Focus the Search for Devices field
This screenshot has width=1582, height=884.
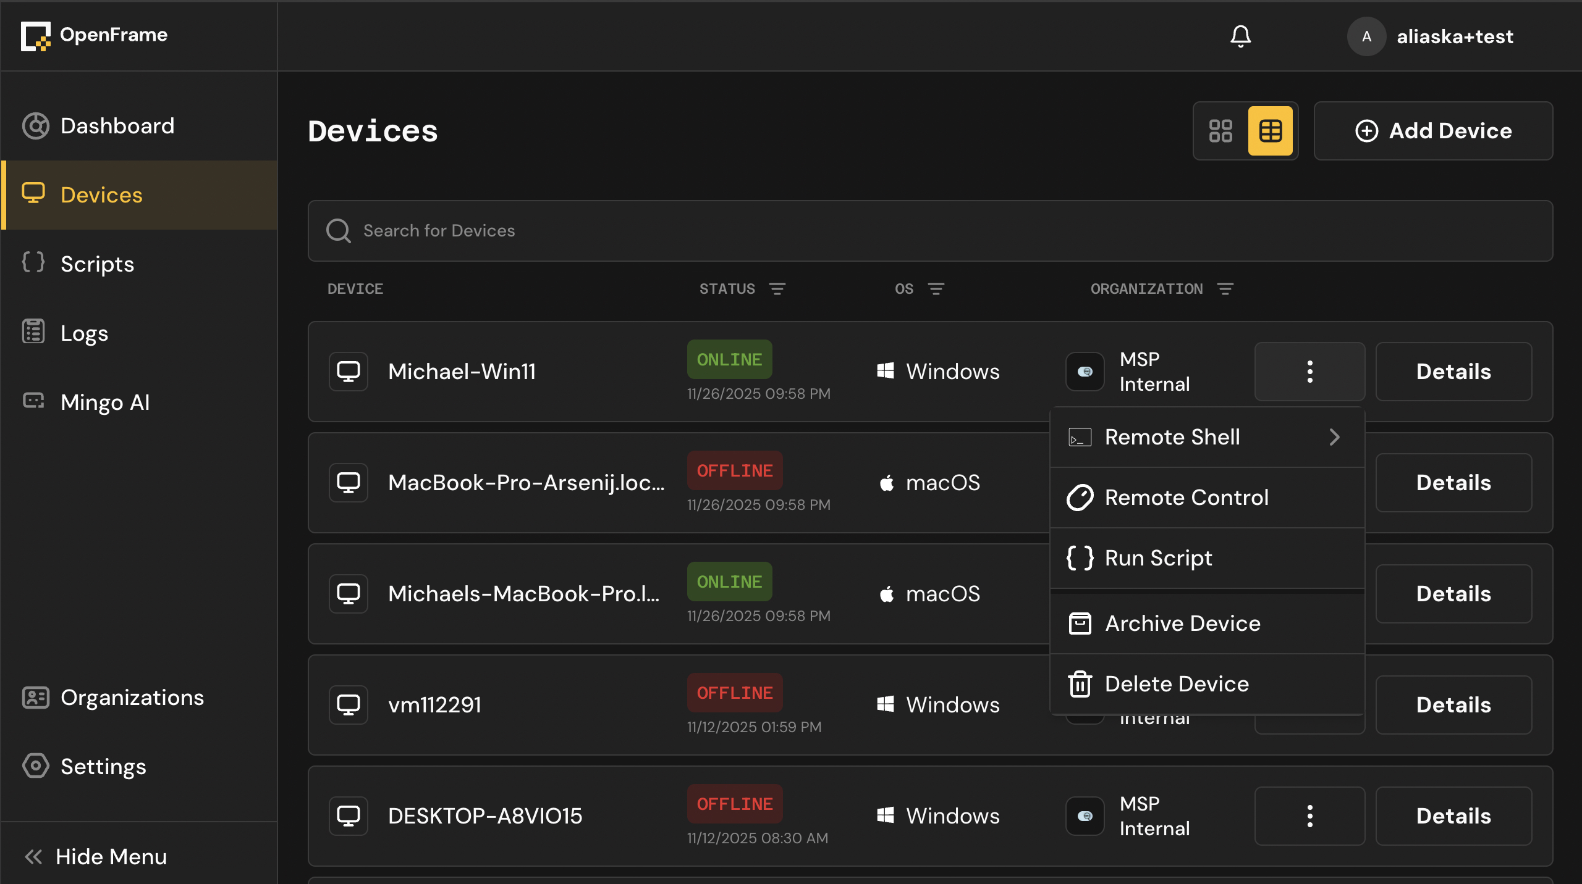931,231
